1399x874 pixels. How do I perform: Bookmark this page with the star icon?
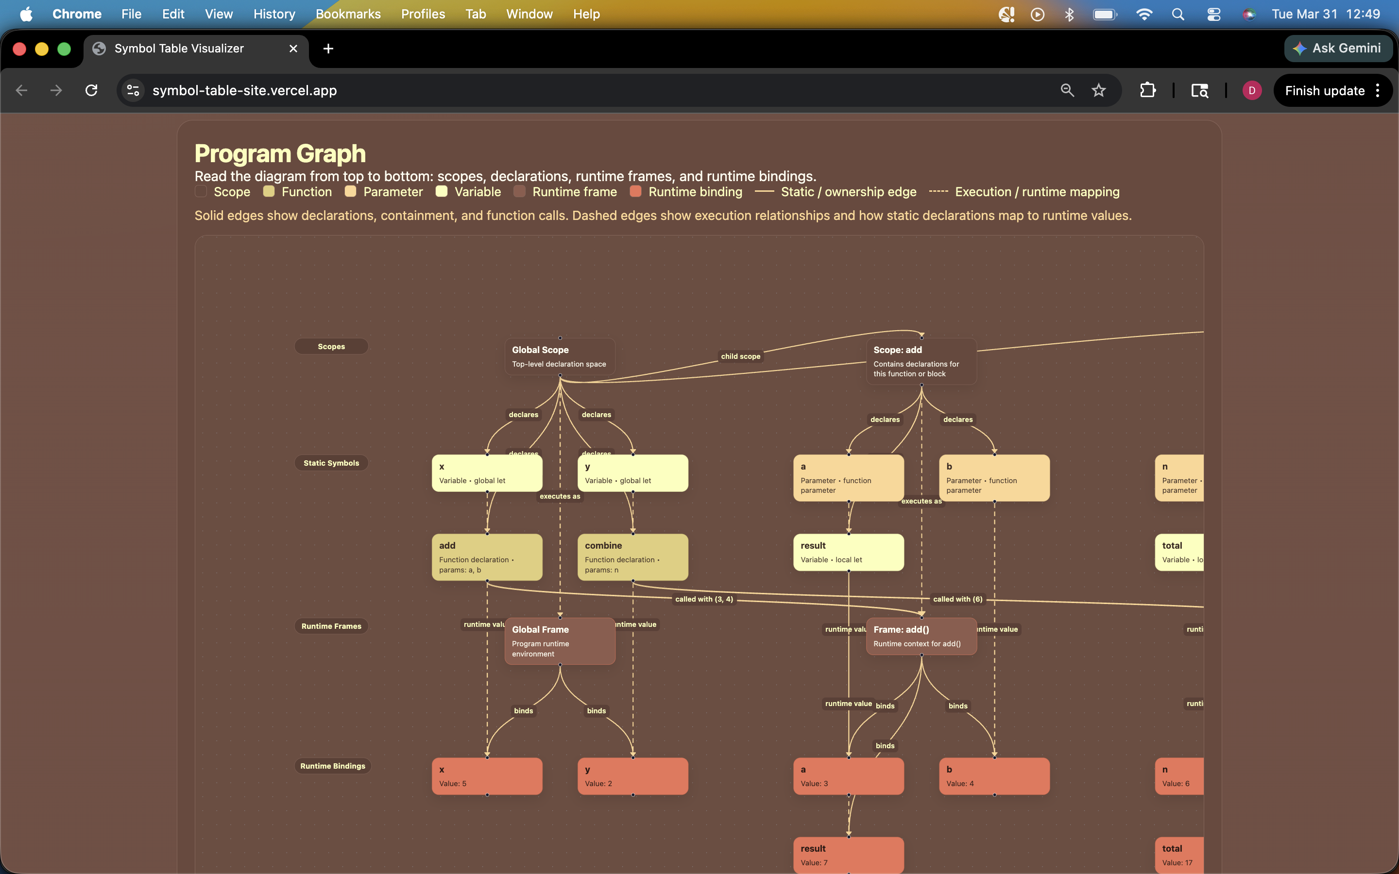pyautogui.click(x=1098, y=90)
